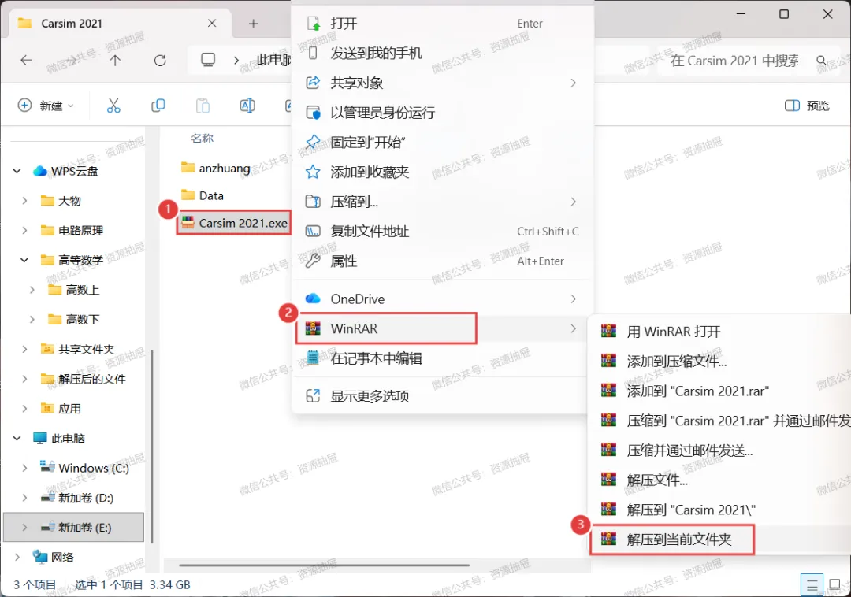Image resolution: width=851 pixels, height=597 pixels.
Task: Click the Paste clipboard icon in toolbar
Action: tap(203, 106)
